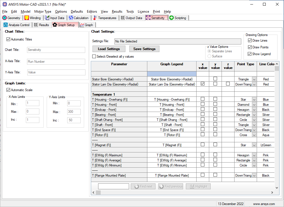Open the Winding tab icon

click(27, 18)
